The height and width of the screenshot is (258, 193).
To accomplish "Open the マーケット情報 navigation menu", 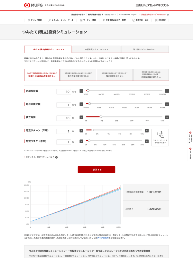I will coord(88,20).
